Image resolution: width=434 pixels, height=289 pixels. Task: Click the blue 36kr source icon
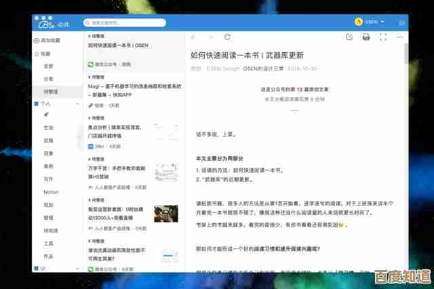click(x=90, y=147)
